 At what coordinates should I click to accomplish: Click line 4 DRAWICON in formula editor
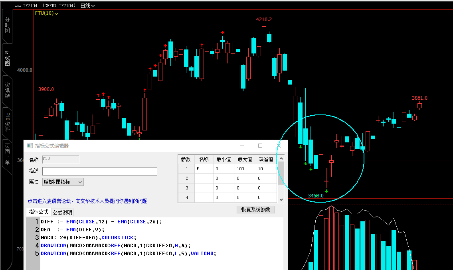(53, 245)
